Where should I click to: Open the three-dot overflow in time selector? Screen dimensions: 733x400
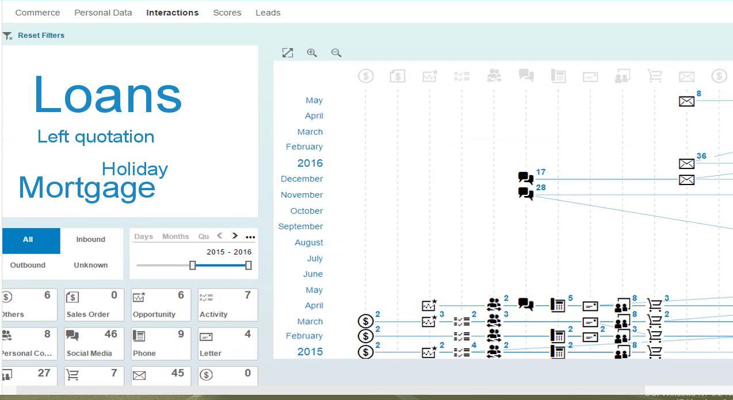click(250, 237)
